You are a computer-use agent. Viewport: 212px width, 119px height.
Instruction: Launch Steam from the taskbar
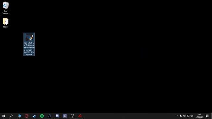click(x=34, y=116)
